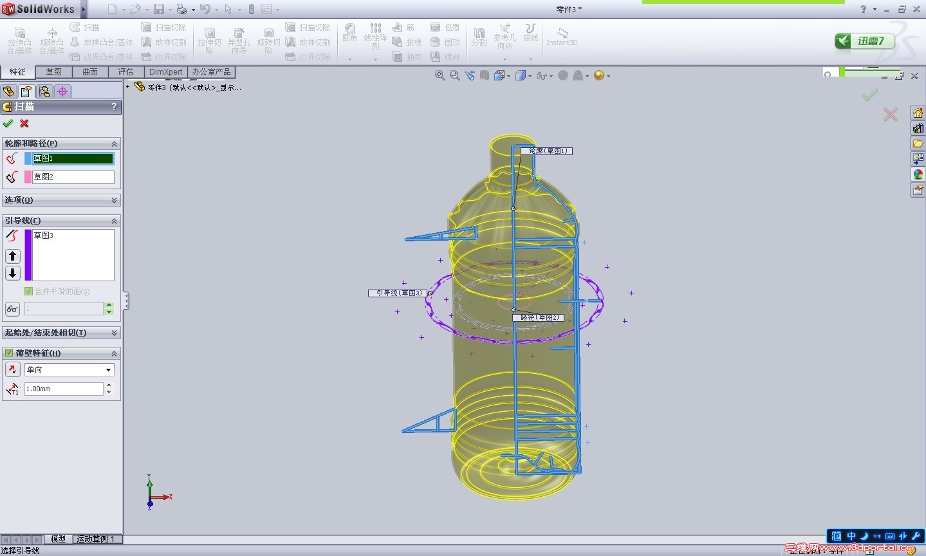Screen dimensions: 926x556
Task: Switch to the 特征 features tab
Action: [x=17, y=71]
